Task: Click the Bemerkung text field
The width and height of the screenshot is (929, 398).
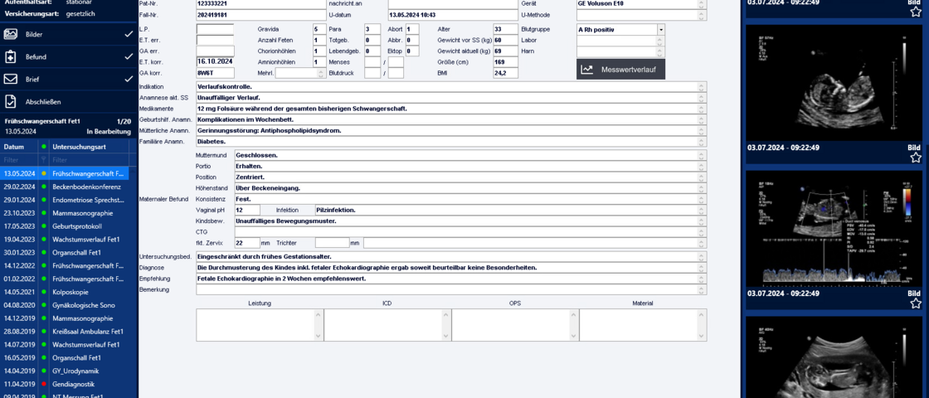Action: click(451, 289)
